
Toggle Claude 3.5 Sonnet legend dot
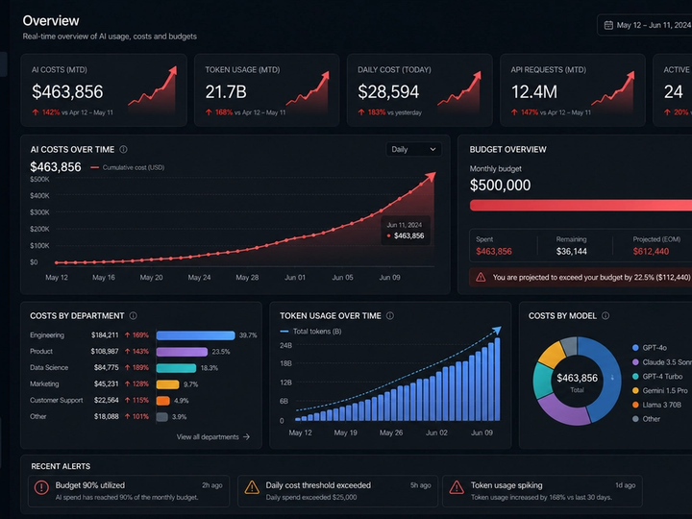point(635,362)
